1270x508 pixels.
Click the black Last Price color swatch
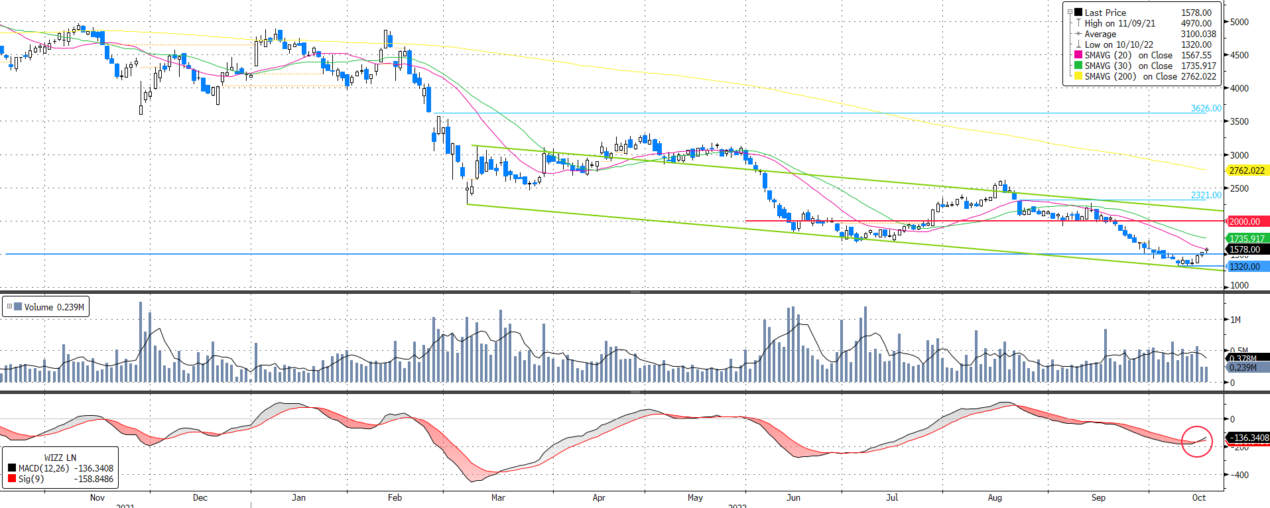(1078, 13)
